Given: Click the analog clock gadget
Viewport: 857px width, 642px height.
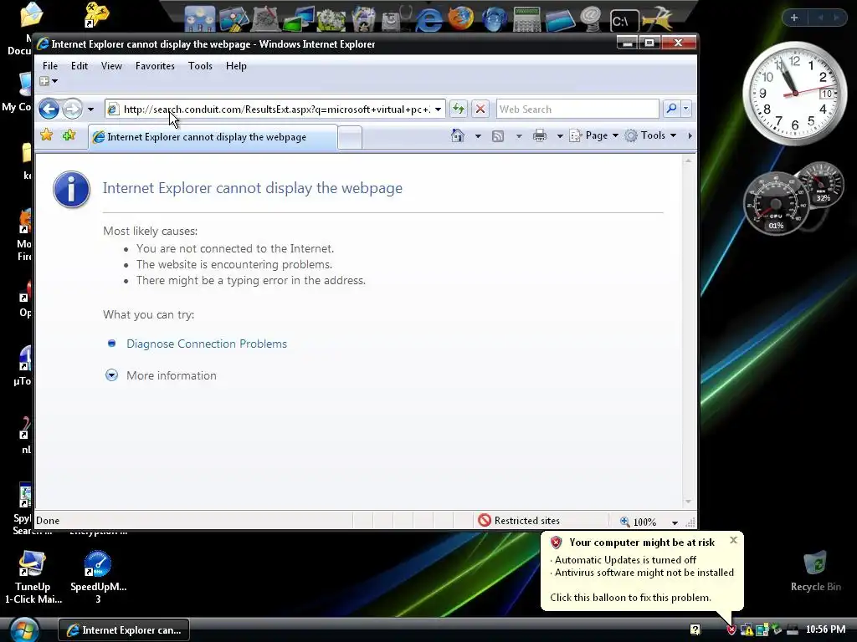Looking at the screenshot, I should (x=795, y=94).
